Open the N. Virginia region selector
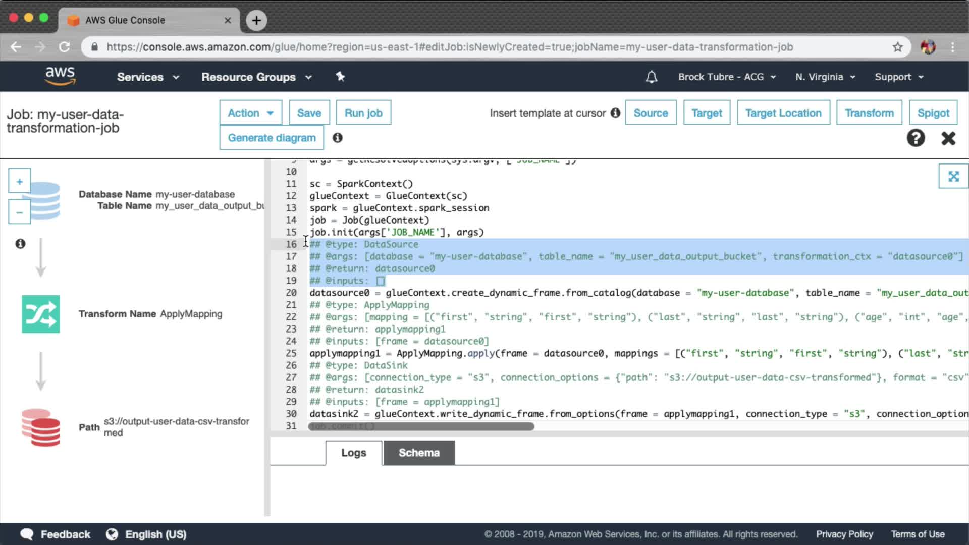 click(x=825, y=77)
